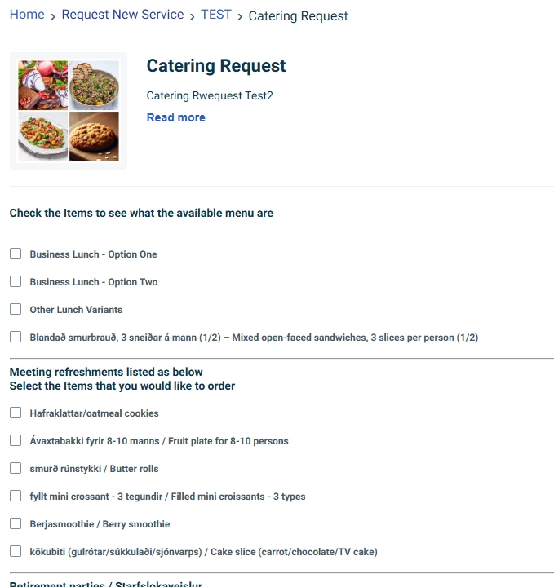Tick Business Lunch - Option Two checkbox

16,281
